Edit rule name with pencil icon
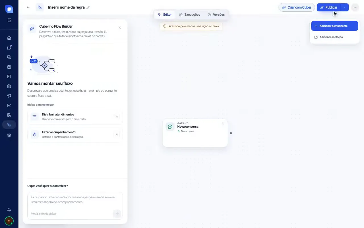 88,7
